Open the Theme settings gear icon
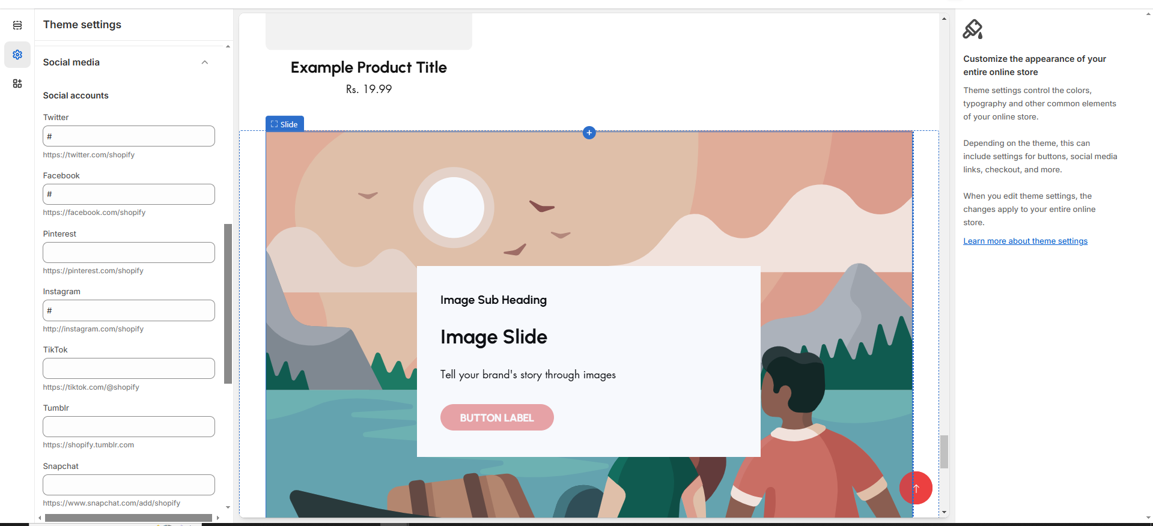The height and width of the screenshot is (526, 1153). (x=17, y=55)
